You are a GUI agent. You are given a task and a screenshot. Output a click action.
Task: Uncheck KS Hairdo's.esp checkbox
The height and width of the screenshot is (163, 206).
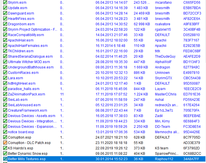(x=5, y=148)
